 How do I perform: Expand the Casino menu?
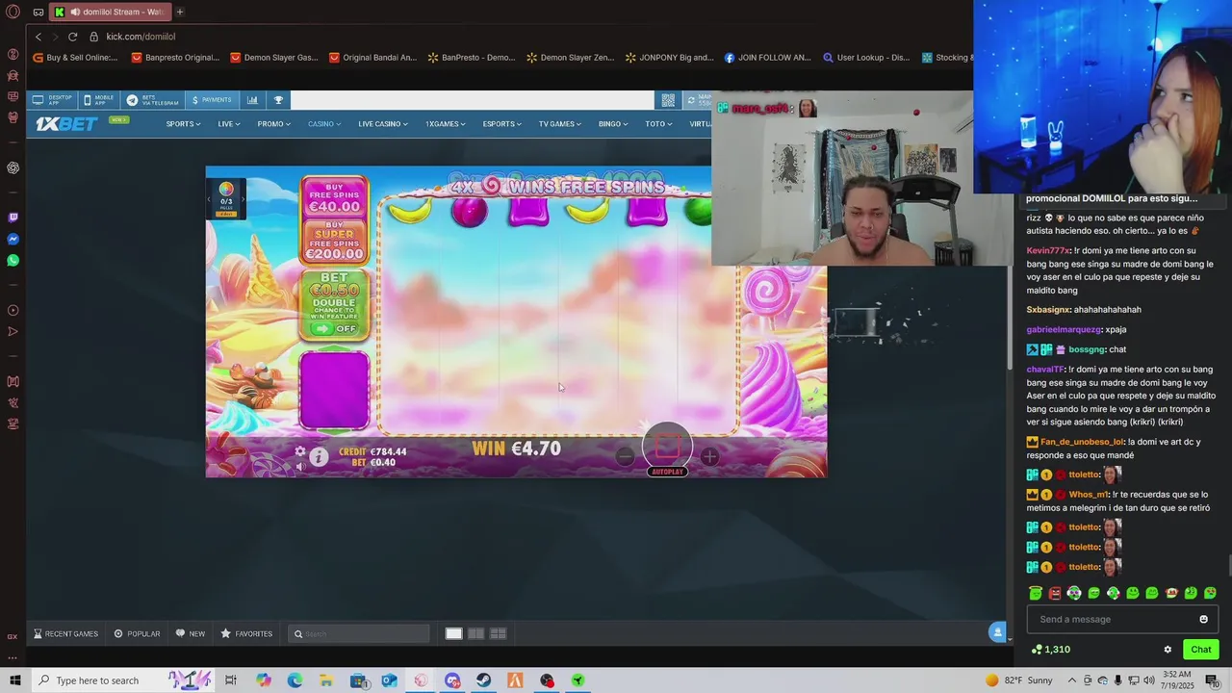point(324,124)
